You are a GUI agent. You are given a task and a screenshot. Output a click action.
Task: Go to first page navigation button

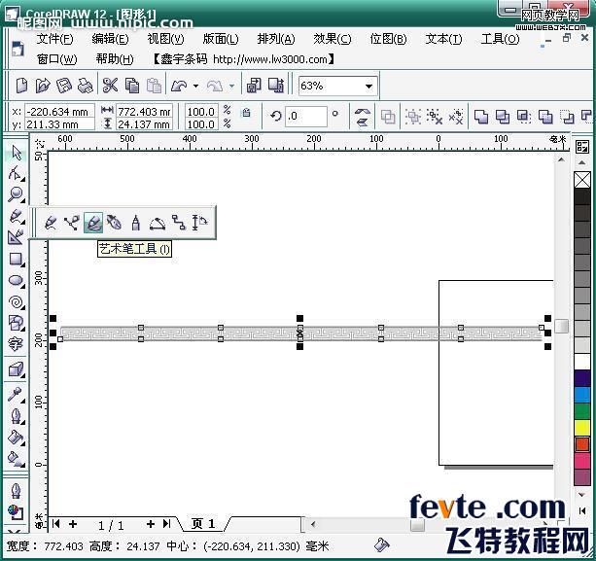point(55,524)
